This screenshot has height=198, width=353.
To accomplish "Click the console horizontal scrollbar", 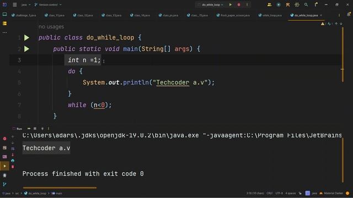I will point(60,188).
